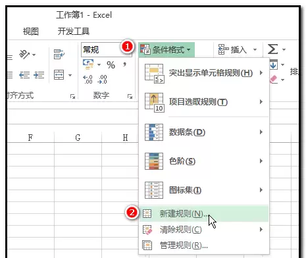Click the wrap text icon
306x258 pixels.
tap(59, 54)
